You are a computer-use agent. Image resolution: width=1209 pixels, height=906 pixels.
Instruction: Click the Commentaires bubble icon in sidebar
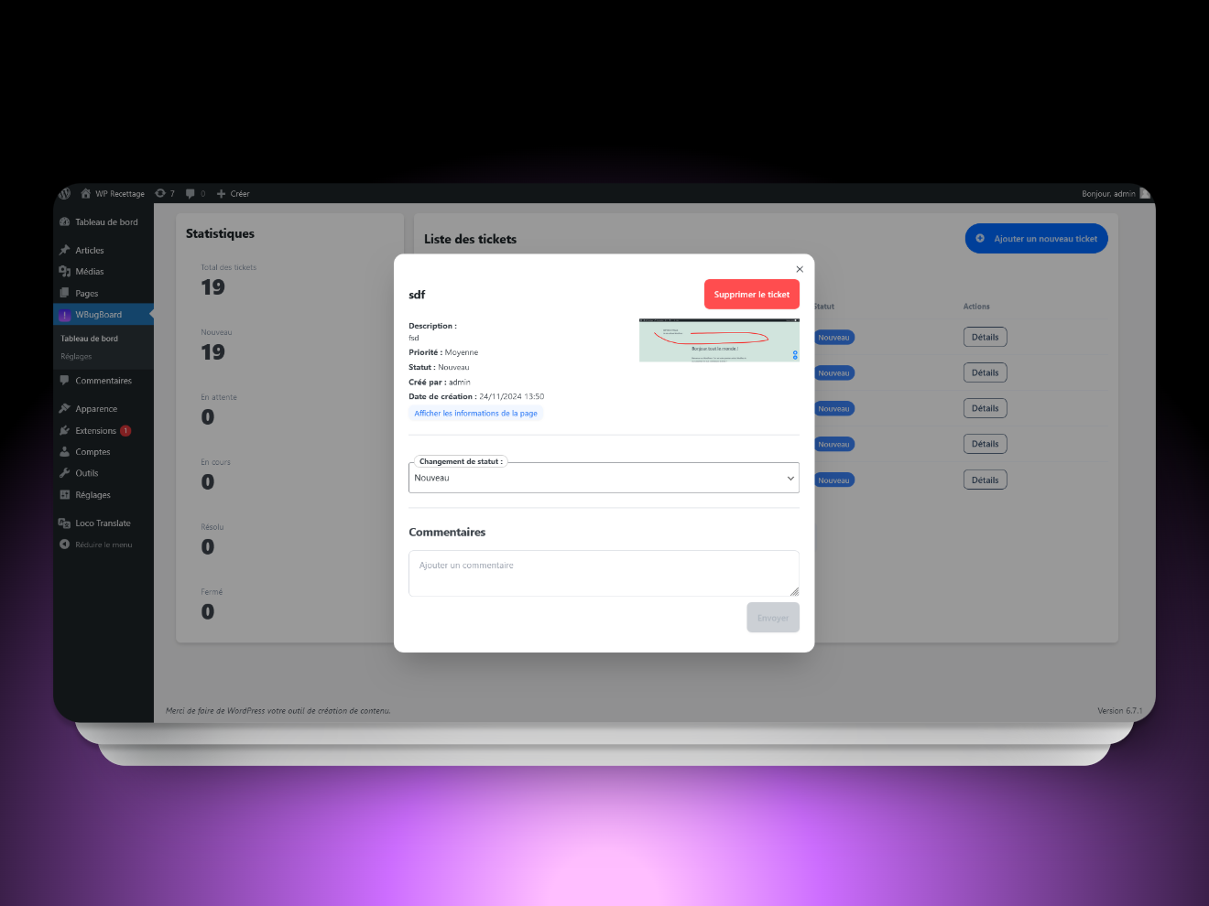(x=65, y=380)
